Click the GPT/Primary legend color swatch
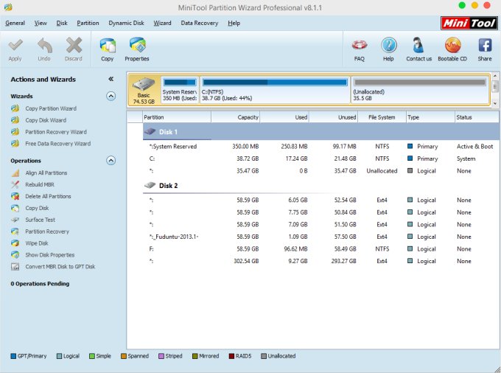501x373 pixels. (x=13, y=356)
